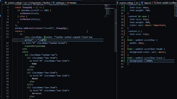This screenshot has height=99, width=177.
Task: Open the Components breadcrumb folder
Action: tap(35, 3)
